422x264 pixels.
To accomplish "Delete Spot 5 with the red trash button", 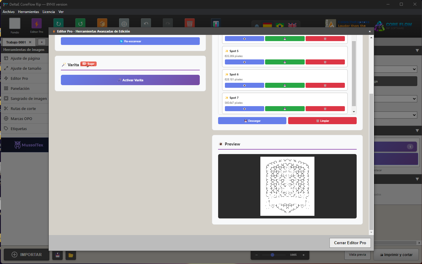I will click(x=325, y=62).
